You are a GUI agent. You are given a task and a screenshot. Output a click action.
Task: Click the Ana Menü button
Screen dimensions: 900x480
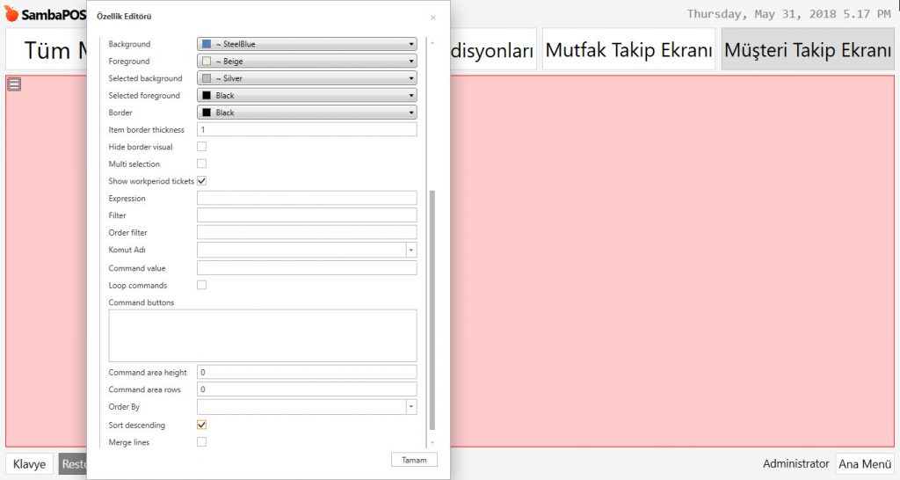point(864,464)
